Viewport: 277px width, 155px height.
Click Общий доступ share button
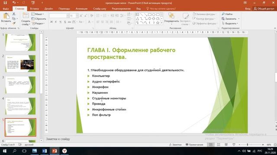click(264, 9)
